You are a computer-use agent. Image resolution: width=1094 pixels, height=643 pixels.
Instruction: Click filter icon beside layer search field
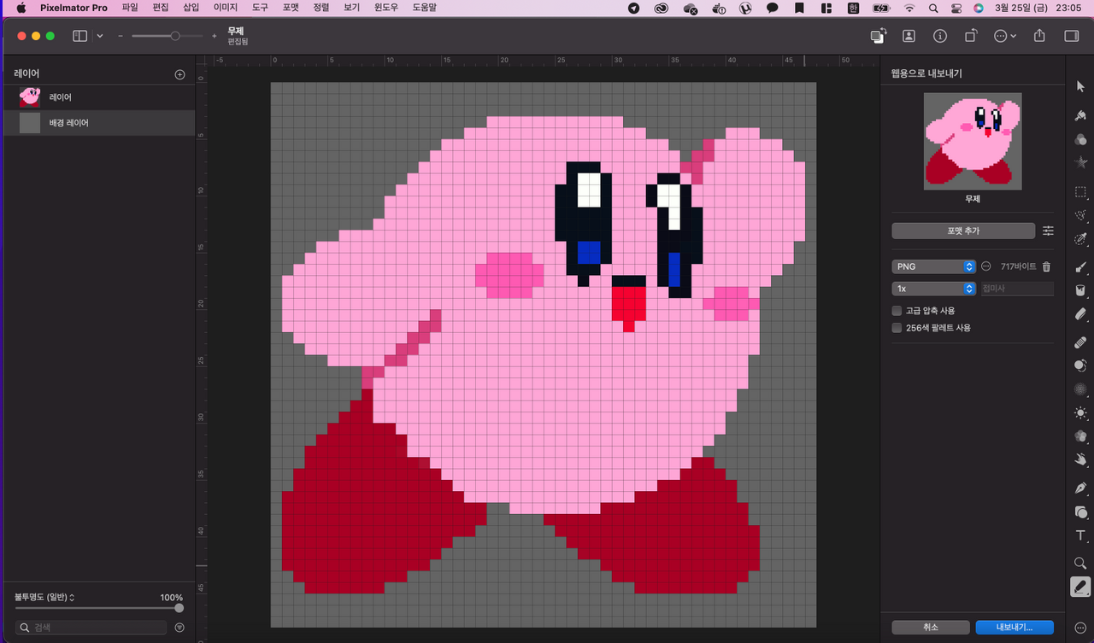point(179,628)
